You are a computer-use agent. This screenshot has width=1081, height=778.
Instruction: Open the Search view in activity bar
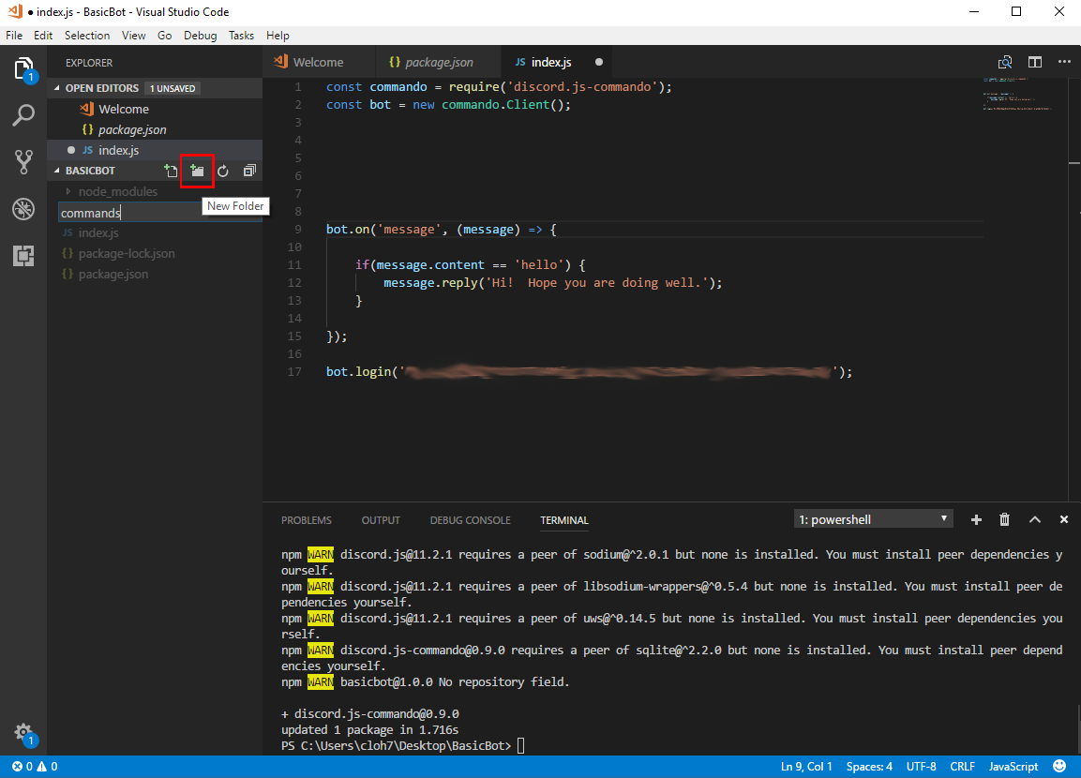click(23, 115)
